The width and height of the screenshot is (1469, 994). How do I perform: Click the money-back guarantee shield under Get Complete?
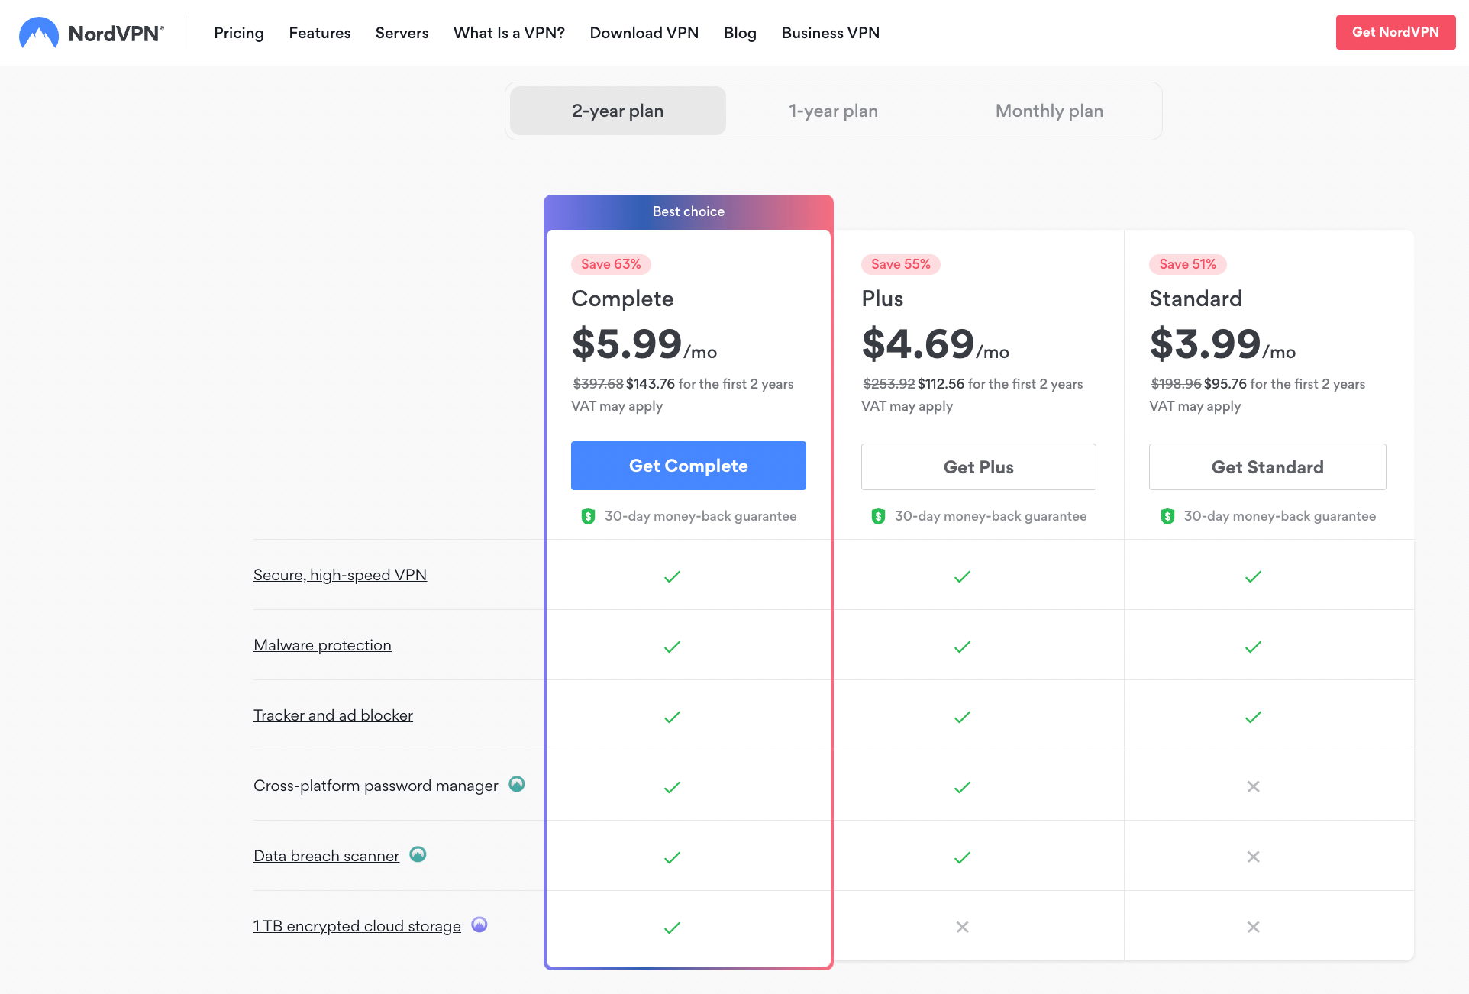coord(588,516)
